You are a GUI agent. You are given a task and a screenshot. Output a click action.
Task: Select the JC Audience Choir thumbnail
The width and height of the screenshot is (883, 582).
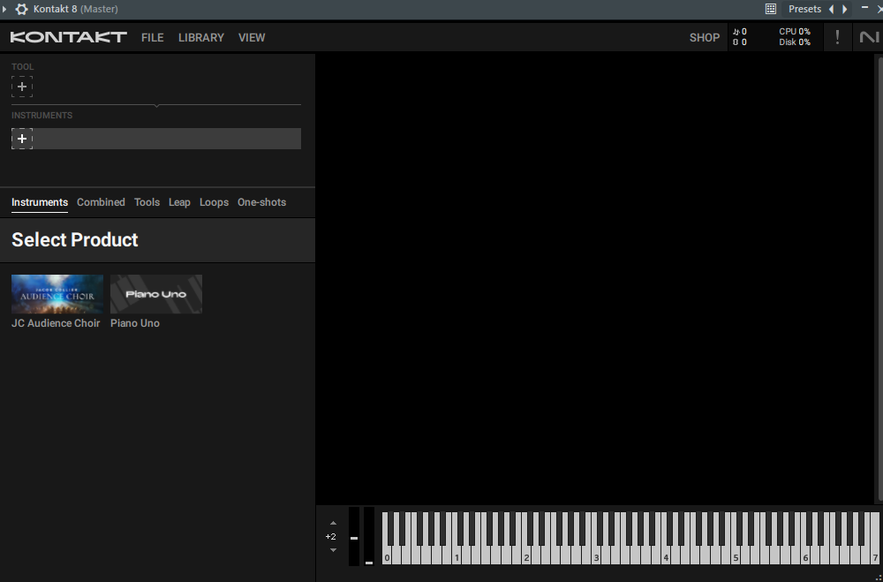(x=57, y=294)
